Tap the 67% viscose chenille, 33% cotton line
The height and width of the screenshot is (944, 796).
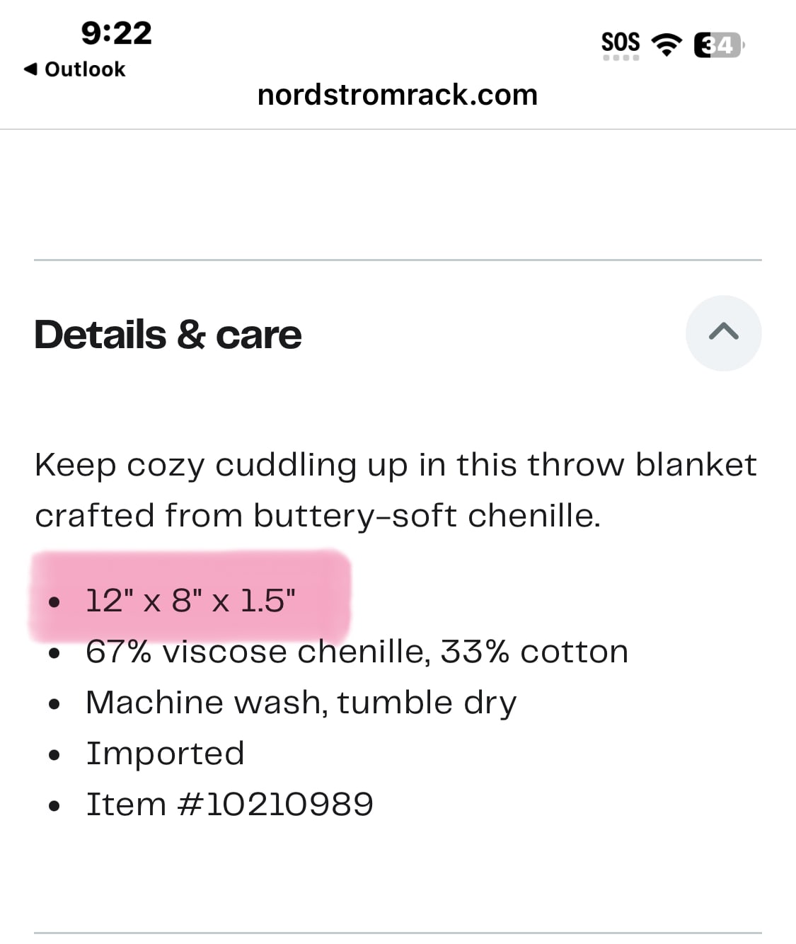pos(357,652)
